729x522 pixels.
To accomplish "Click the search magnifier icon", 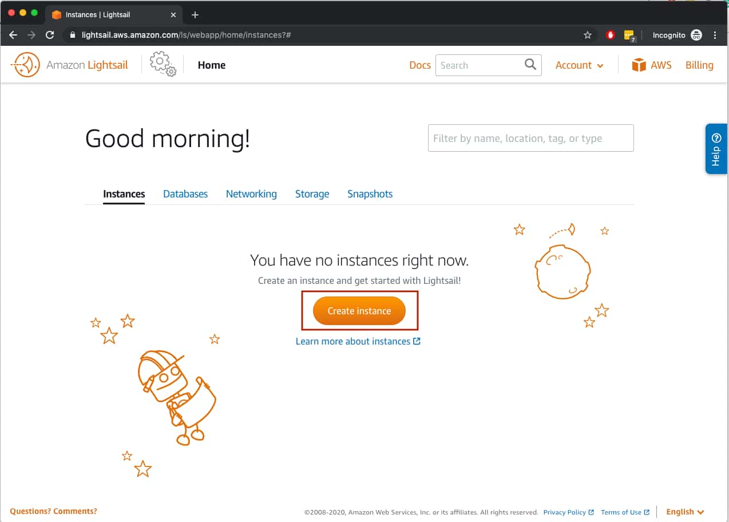I will 530,65.
